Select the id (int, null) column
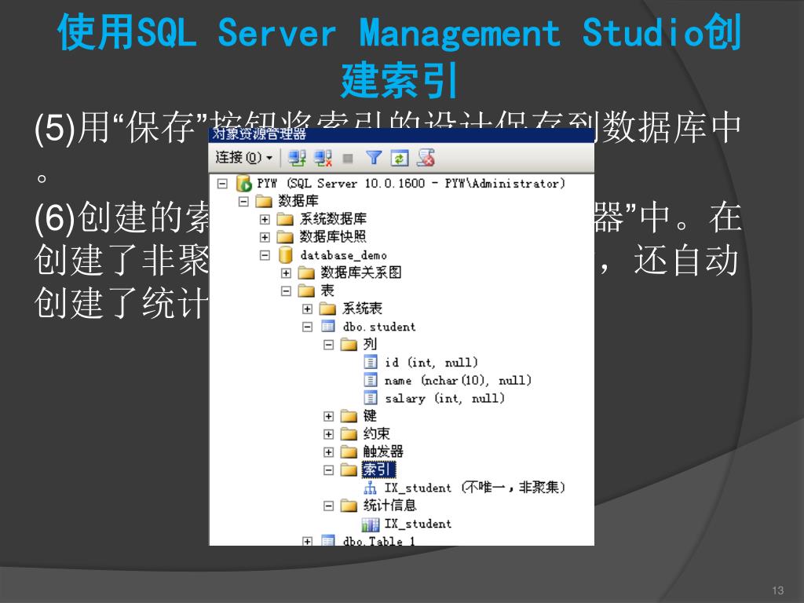The image size is (804, 603). pyautogui.click(x=431, y=363)
